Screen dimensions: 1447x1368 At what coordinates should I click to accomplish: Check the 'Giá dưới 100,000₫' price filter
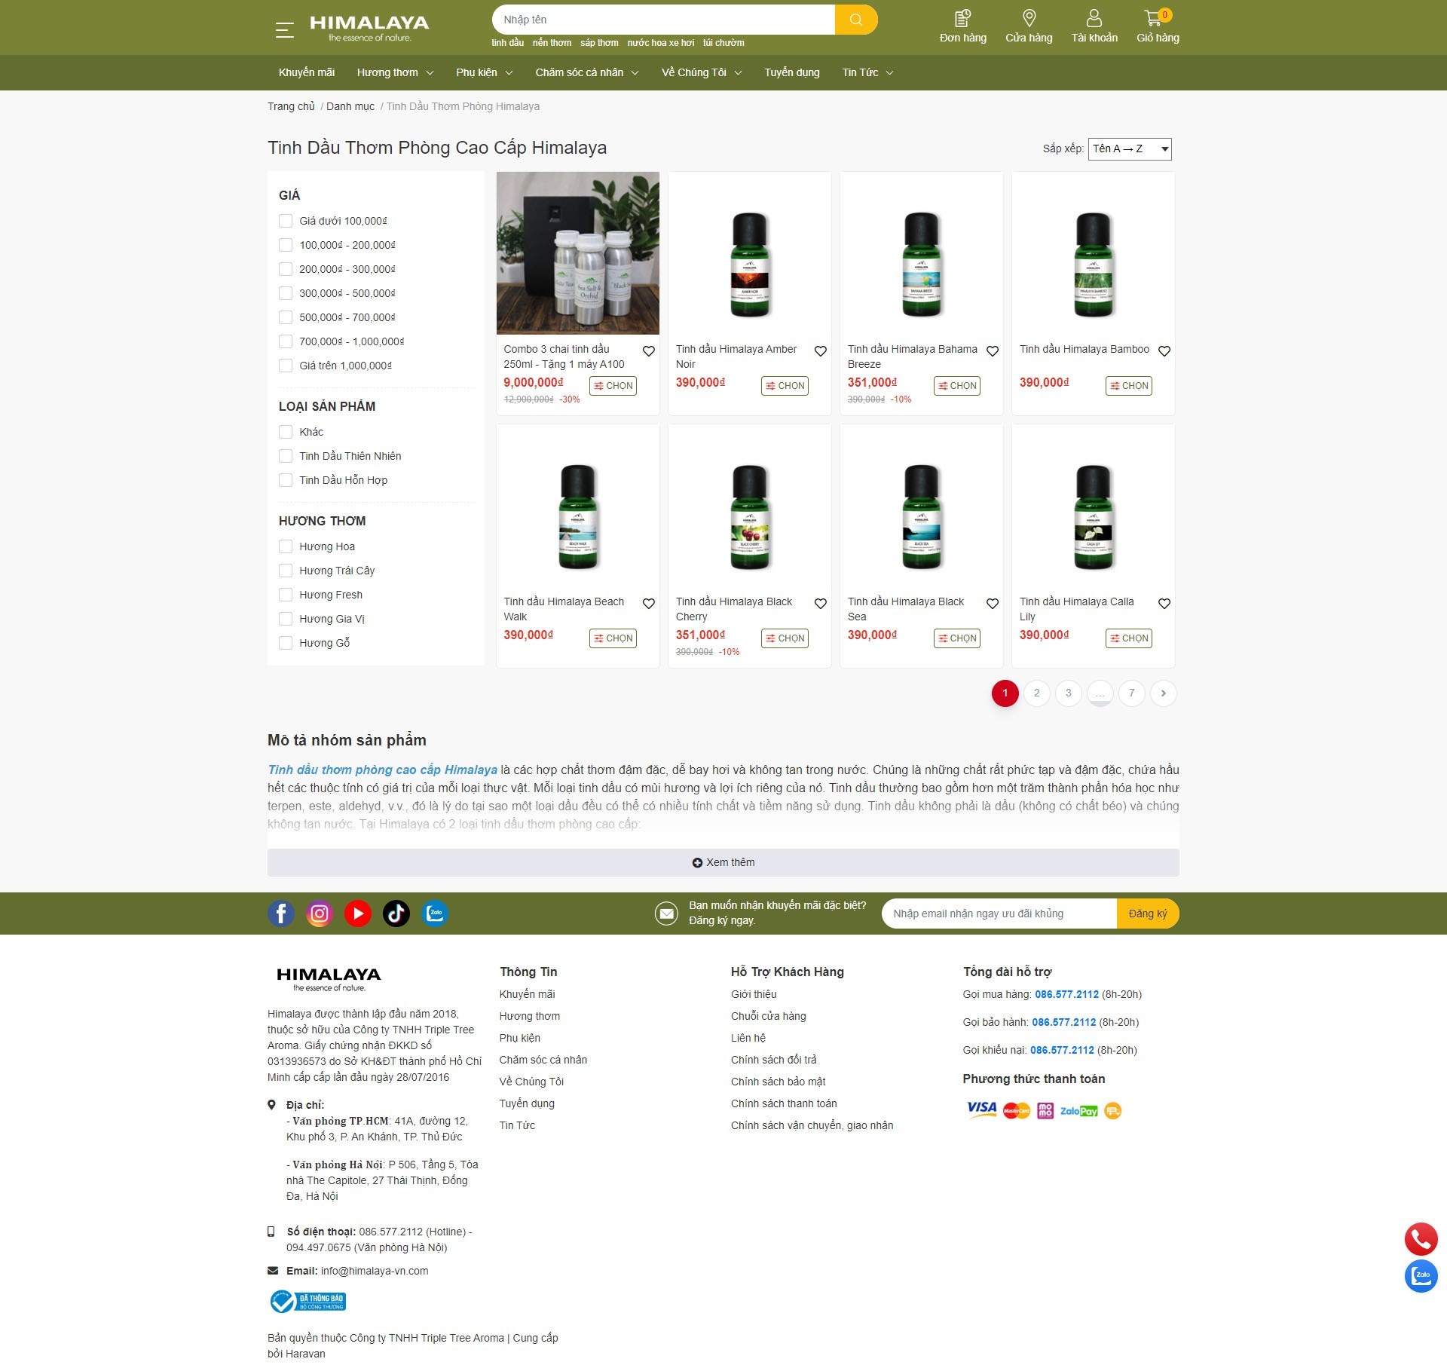point(286,221)
